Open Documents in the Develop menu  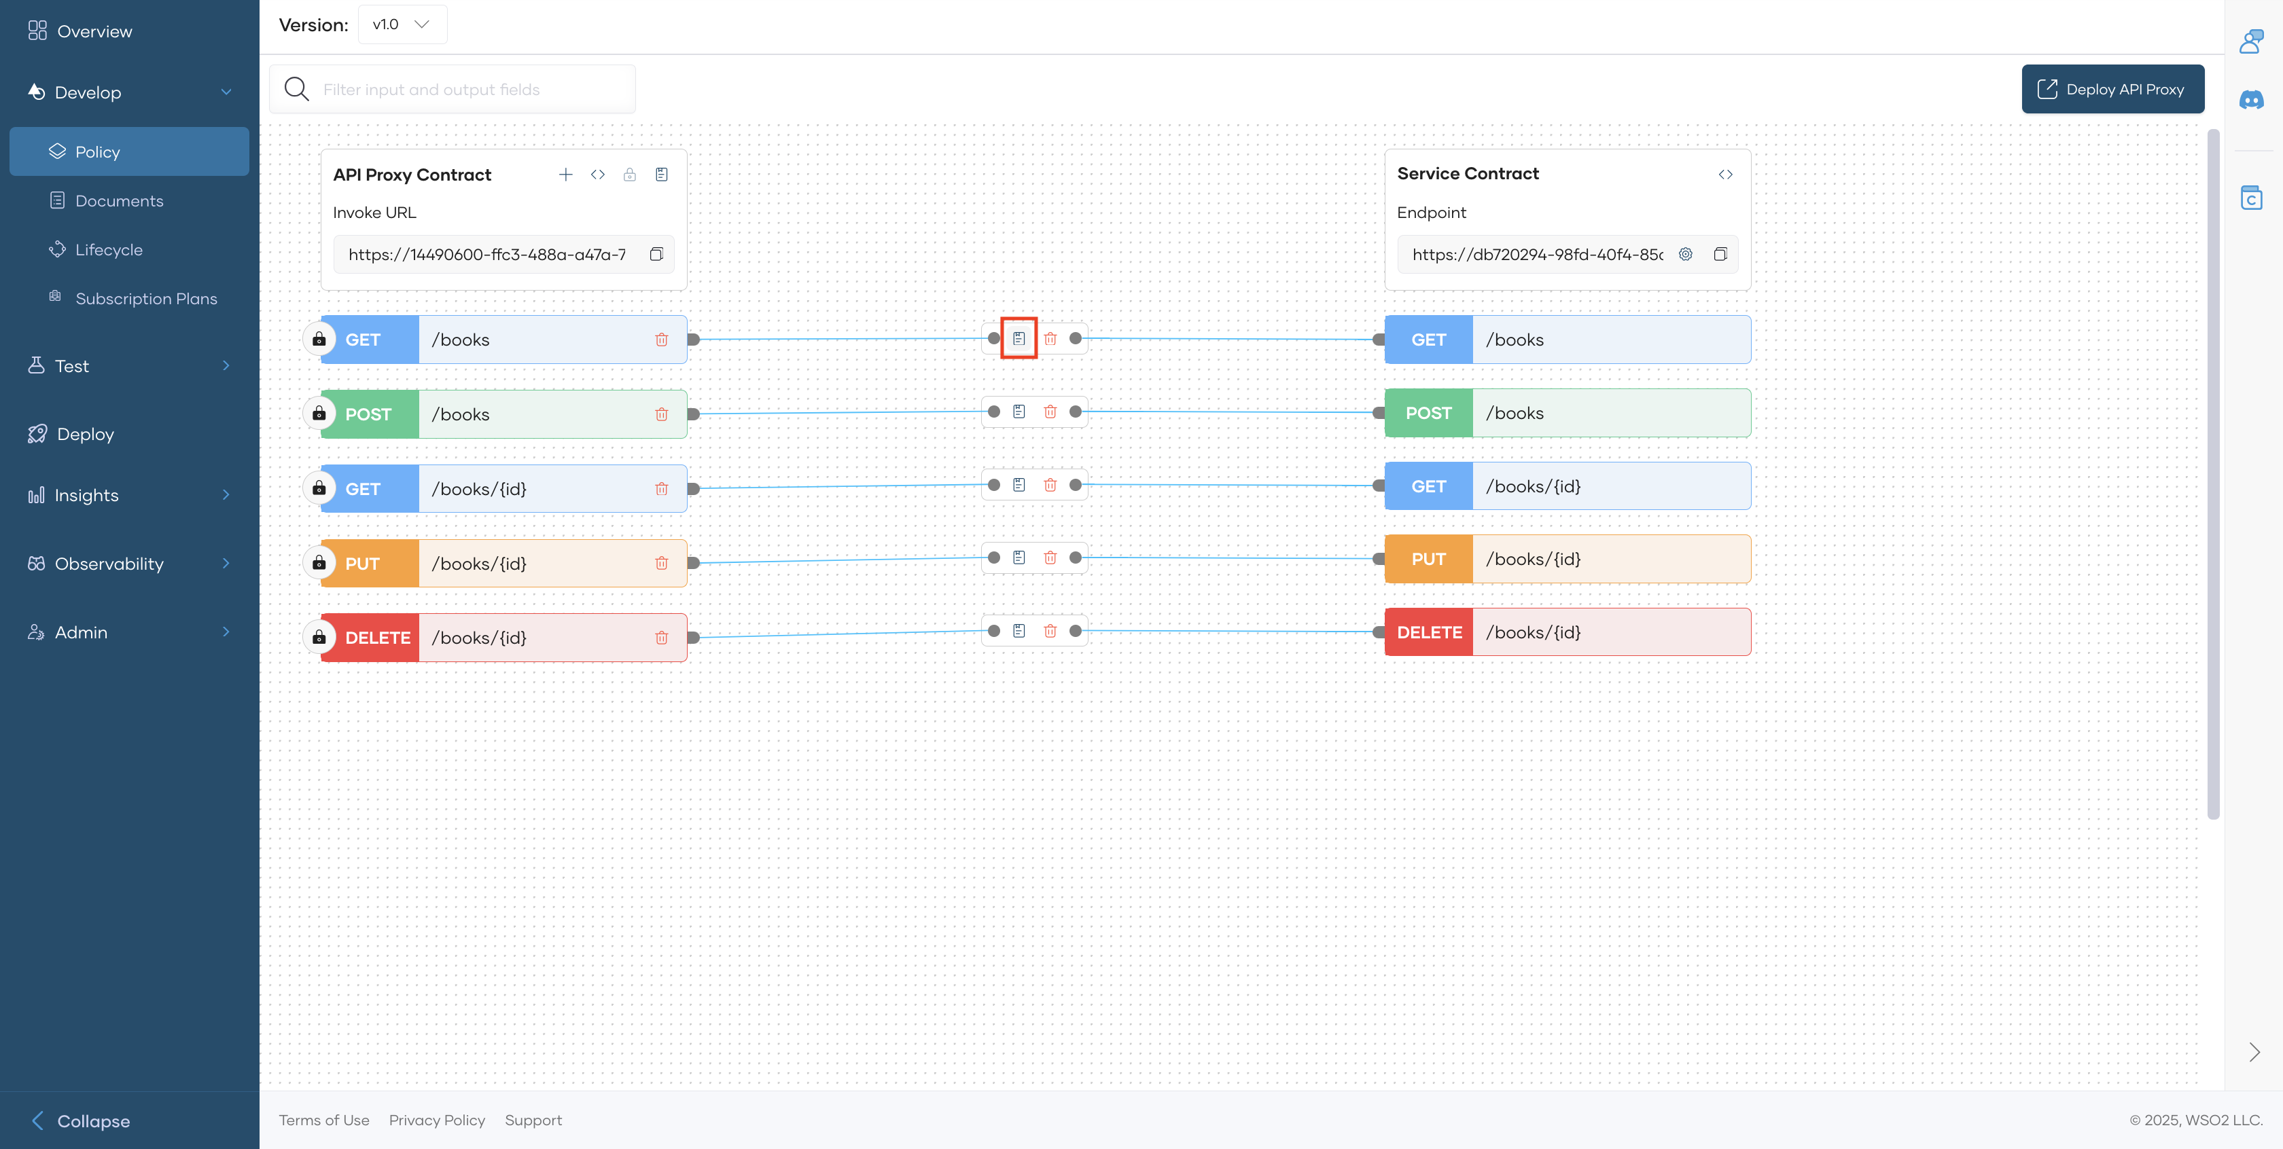(x=119, y=201)
